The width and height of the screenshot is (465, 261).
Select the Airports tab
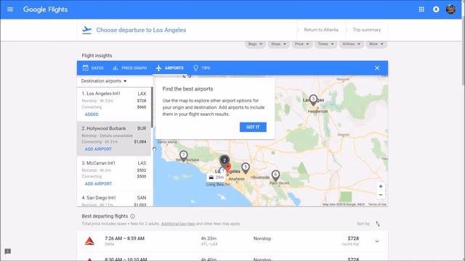[170, 67]
